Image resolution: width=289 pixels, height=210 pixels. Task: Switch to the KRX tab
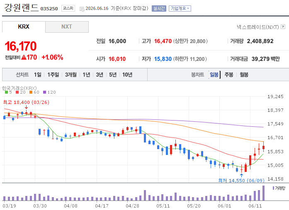coord(24,27)
